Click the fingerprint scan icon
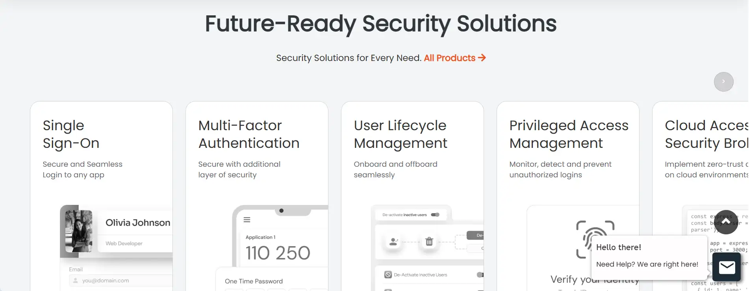 click(x=590, y=239)
